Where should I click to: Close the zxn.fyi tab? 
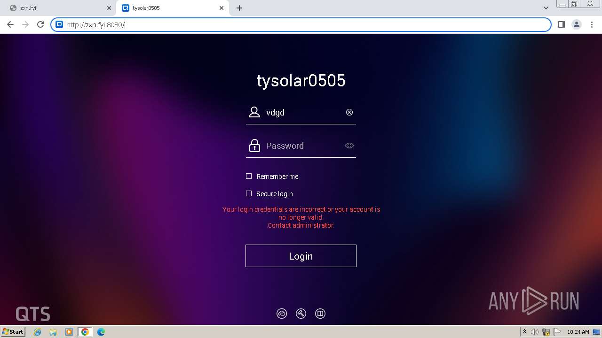point(109,8)
